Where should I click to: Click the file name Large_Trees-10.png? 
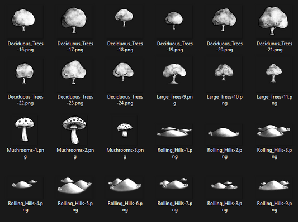coord(225,100)
